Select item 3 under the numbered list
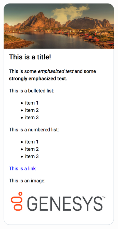Image resolution: width=118 pixels, height=229 pixels. point(32,156)
